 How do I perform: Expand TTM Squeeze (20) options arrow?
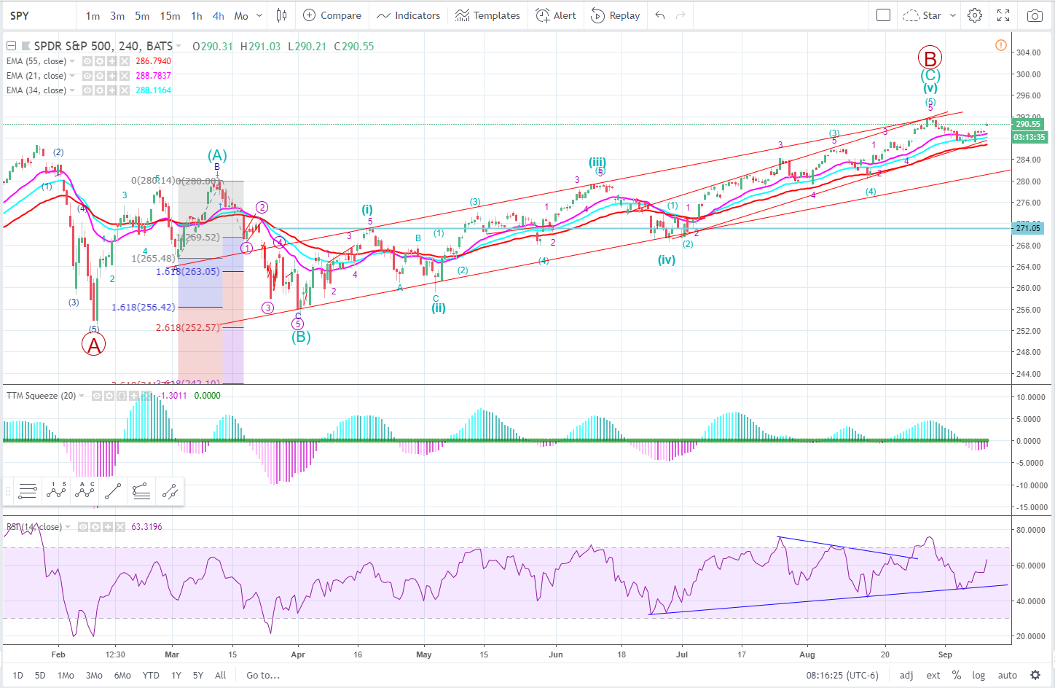click(82, 396)
